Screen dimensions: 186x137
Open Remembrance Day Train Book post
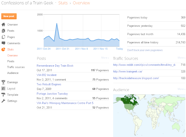click(x=55, y=66)
